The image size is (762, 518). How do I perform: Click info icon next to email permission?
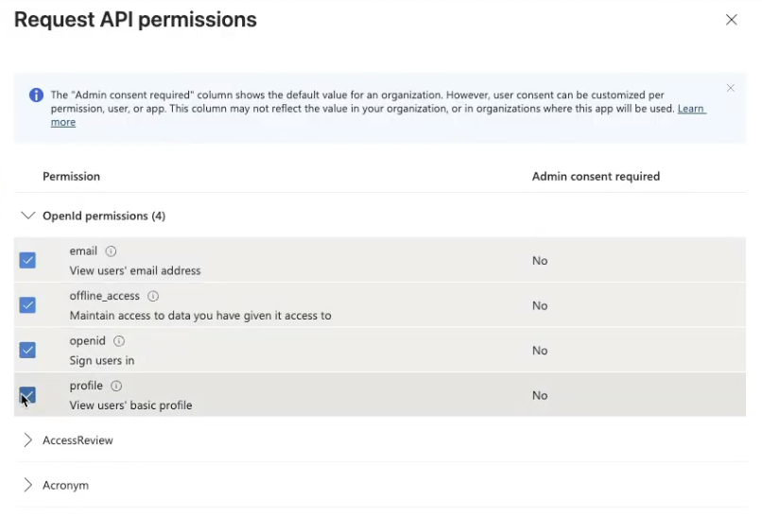tap(111, 251)
